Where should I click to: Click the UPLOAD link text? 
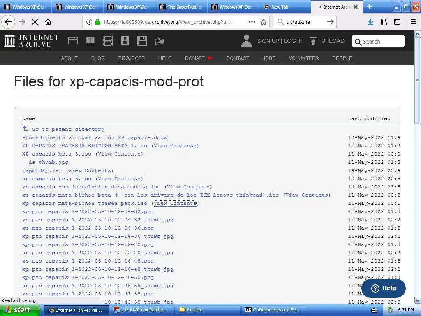tap(333, 41)
